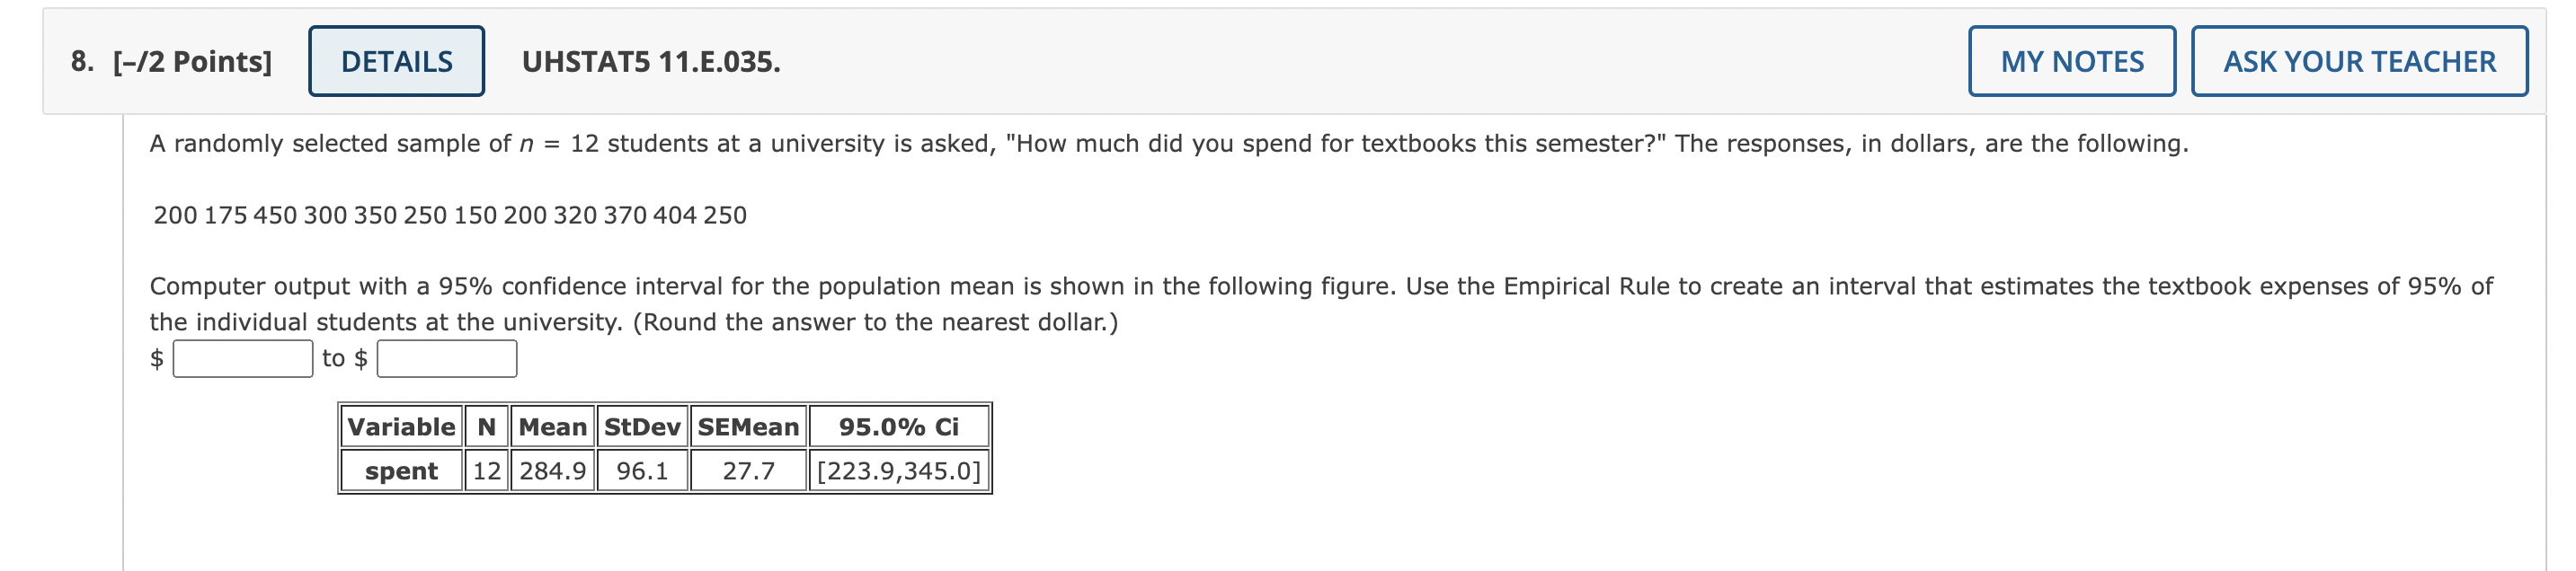The width and height of the screenshot is (2576, 571).
Task: Click the Mean column header in the table
Action: click(552, 427)
